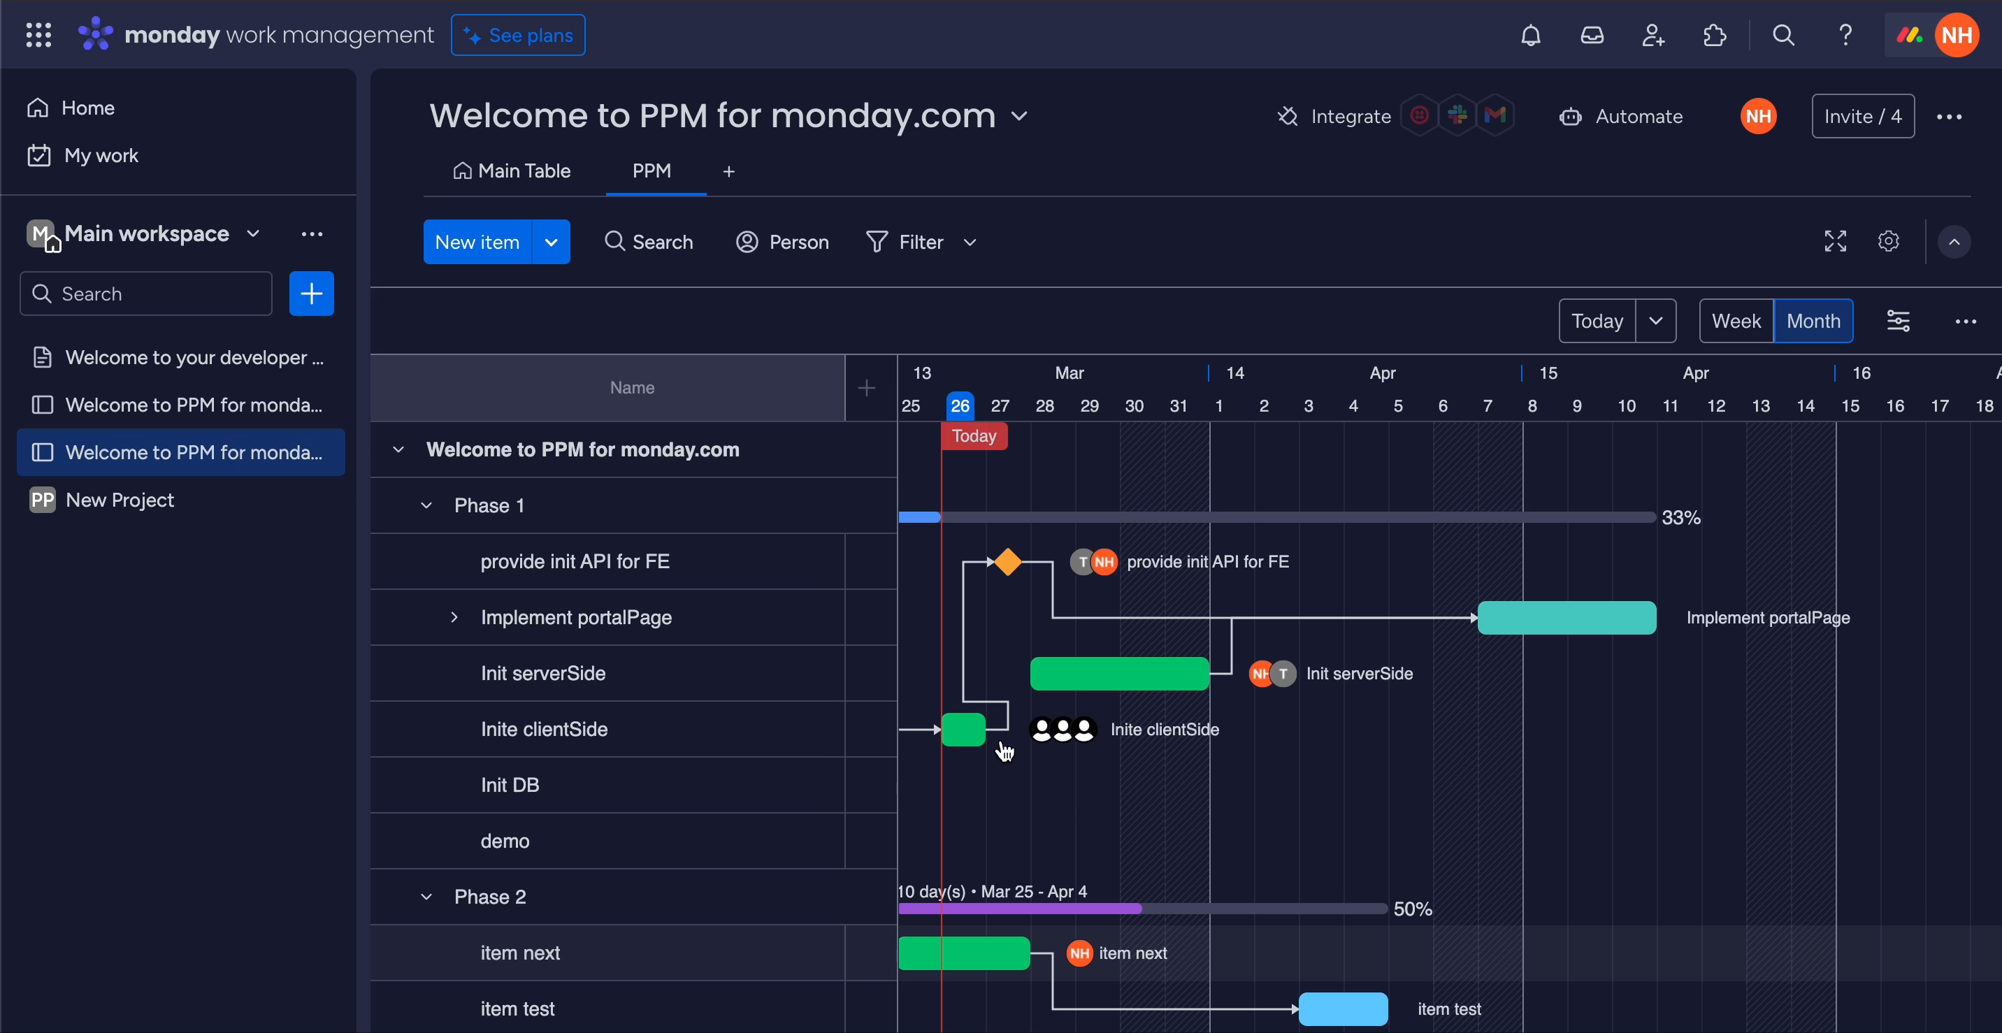
Task: Open New Project in the sidebar
Action: tap(120, 500)
